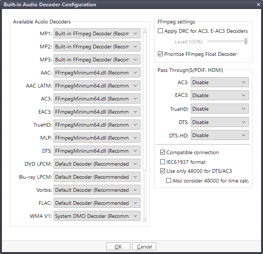
Task: Uncheck Use only 48000 for DTS/AC3
Action: point(163,171)
